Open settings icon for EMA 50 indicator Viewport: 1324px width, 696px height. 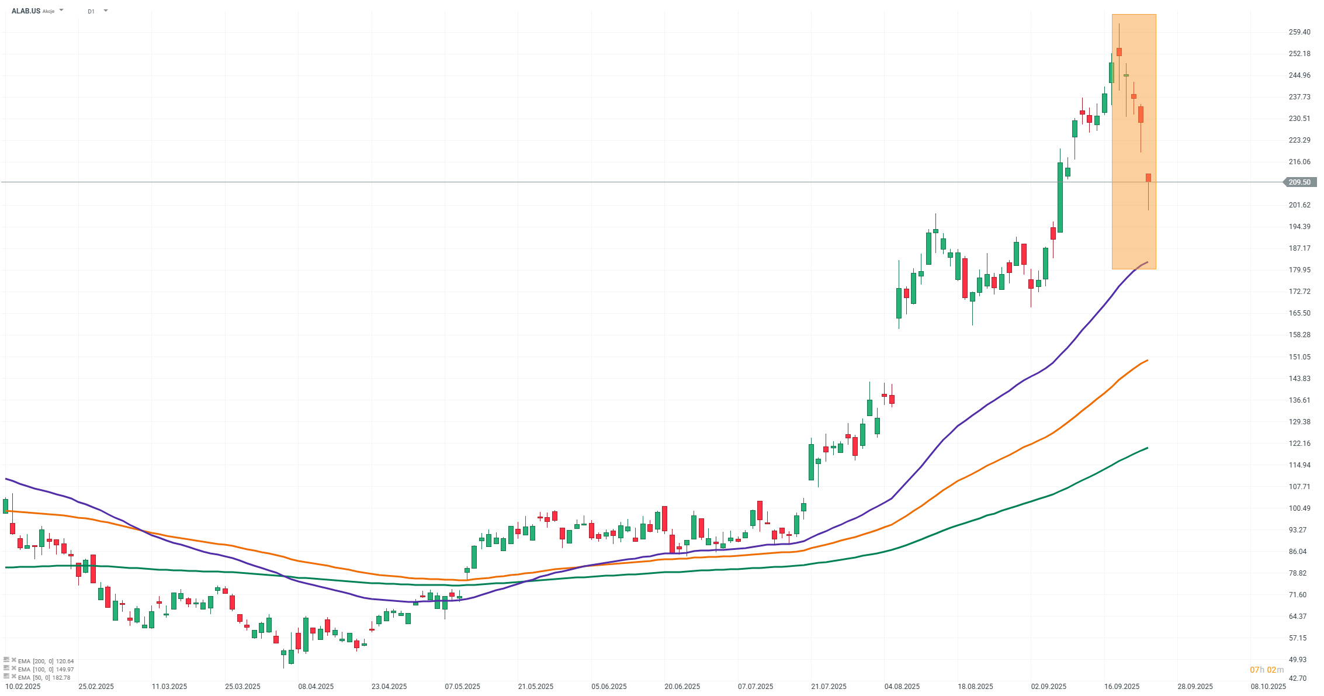coord(6,677)
